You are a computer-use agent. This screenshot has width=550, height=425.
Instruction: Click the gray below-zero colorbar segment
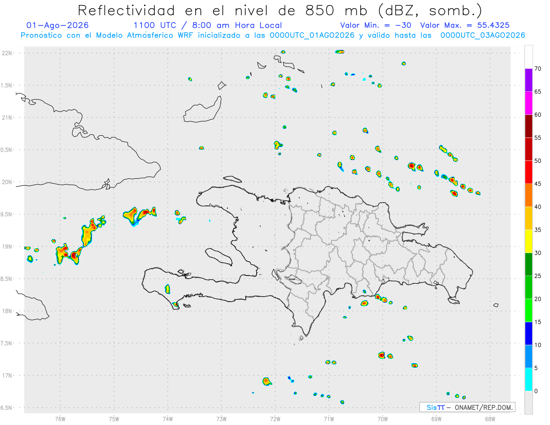[x=528, y=403]
